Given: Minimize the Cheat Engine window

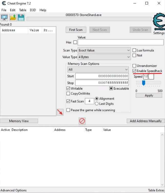Looking at the screenshot, I should point(135,3).
